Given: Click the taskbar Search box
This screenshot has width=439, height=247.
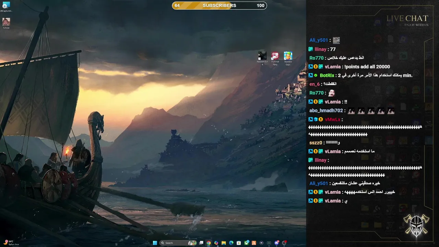Looking at the screenshot, I should click(178, 243).
